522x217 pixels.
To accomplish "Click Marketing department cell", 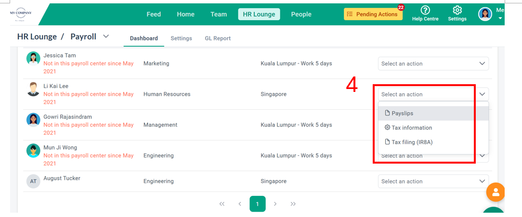I will point(156,63).
